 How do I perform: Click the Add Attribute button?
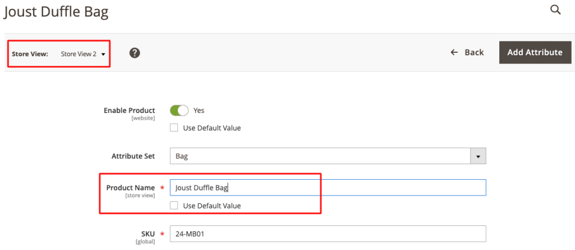click(x=535, y=52)
